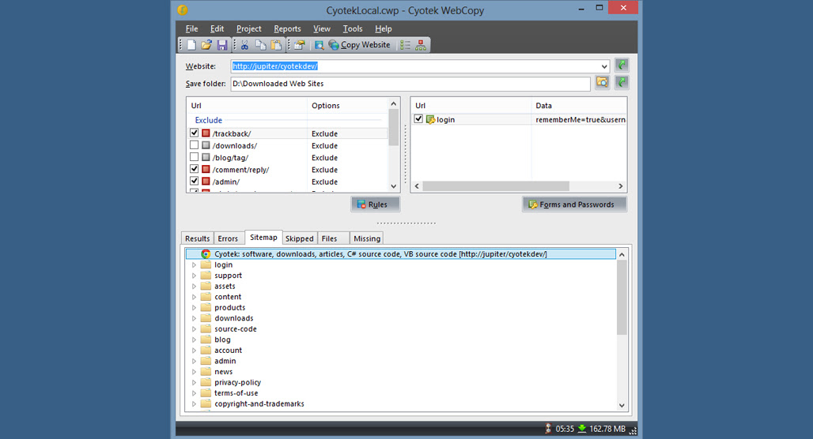Screen dimensions: 813x439
Task: Browse for save folder with the folder icon
Action: pyautogui.click(x=602, y=82)
